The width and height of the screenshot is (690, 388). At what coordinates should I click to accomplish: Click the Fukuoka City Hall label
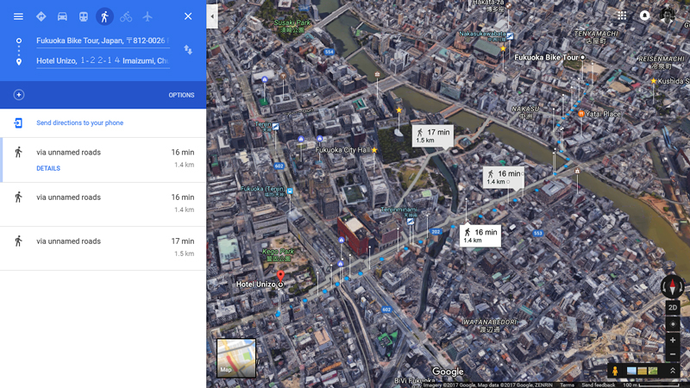pyautogui.click(x=342, y=150)
